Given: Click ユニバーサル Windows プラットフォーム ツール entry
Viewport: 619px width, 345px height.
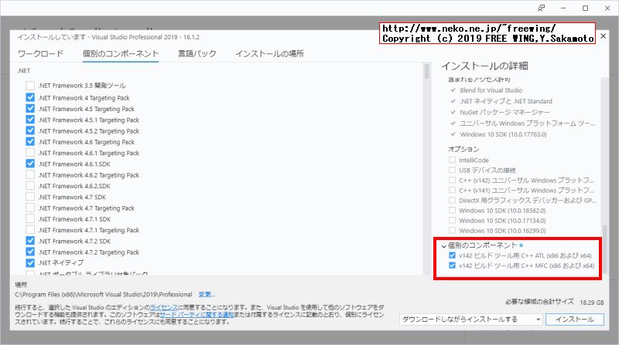Looking at the screenshot, I should (x=527, y=123).
